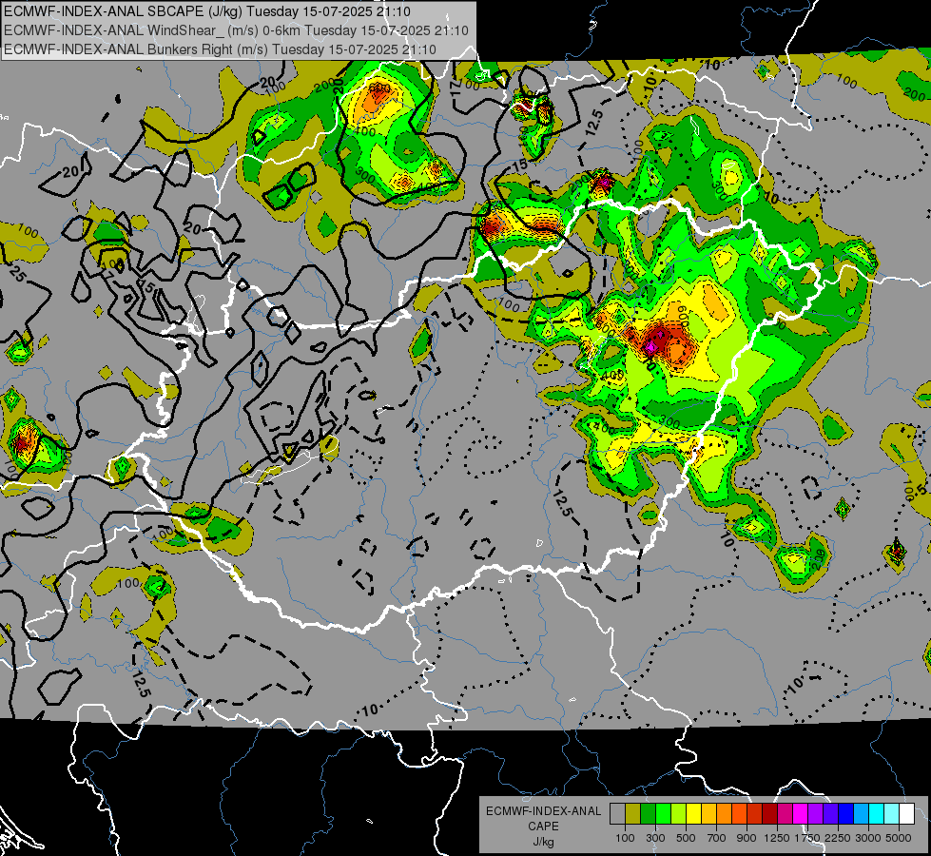The image size is (931, 856).
Task: Click the legend value 500
Action: pyautogui.click(x=686, y=838)
